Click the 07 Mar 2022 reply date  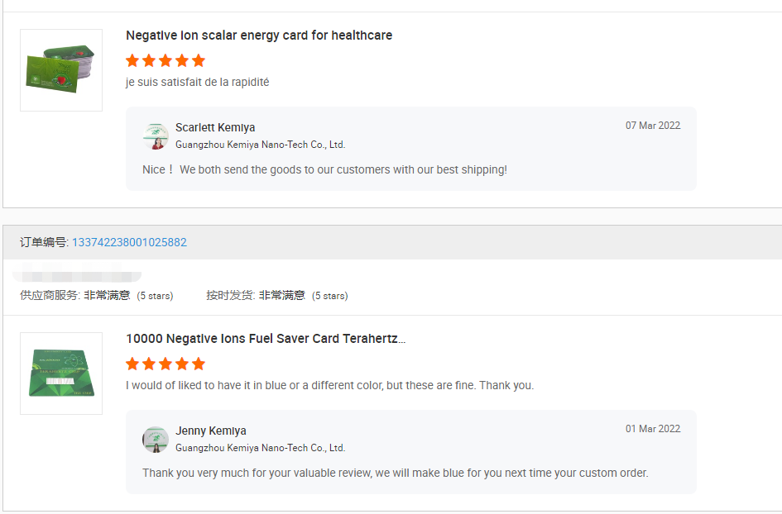point(653,126)
